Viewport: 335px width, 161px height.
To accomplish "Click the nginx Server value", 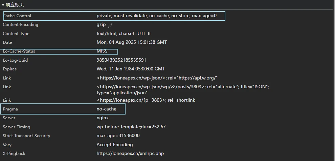I will (103, 118).
